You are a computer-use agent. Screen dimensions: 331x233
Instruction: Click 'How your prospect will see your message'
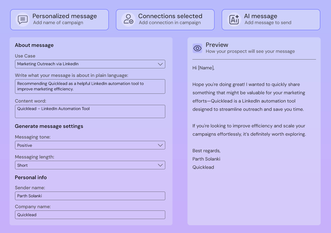pos(250,51)
